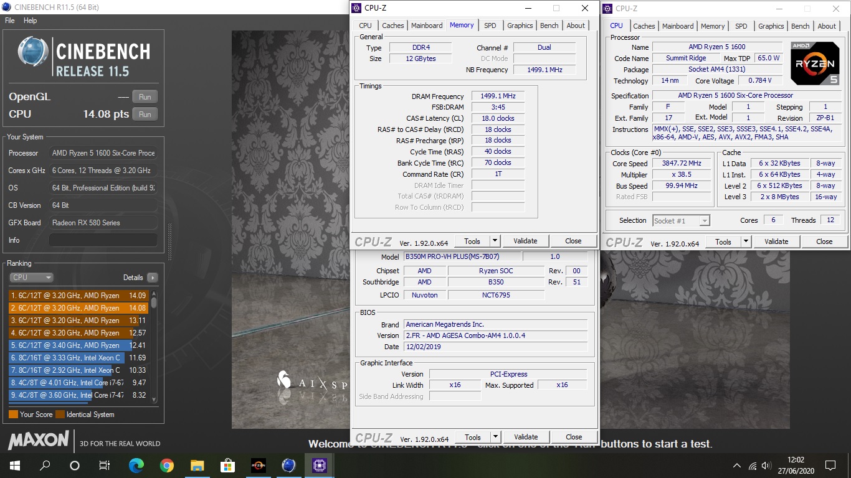Switch to About tab in Memory CPU-Z window
This screenshot has width=851, height=478.
[576, 26]
